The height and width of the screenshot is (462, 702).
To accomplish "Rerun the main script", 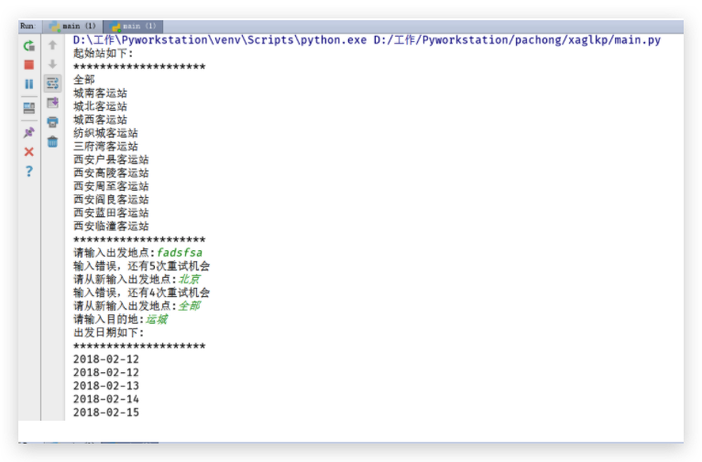I will pos(29,45).
